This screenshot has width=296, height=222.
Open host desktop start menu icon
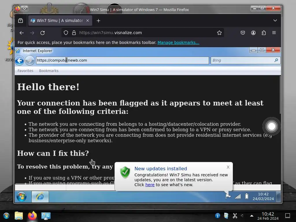tap(6, 216)
